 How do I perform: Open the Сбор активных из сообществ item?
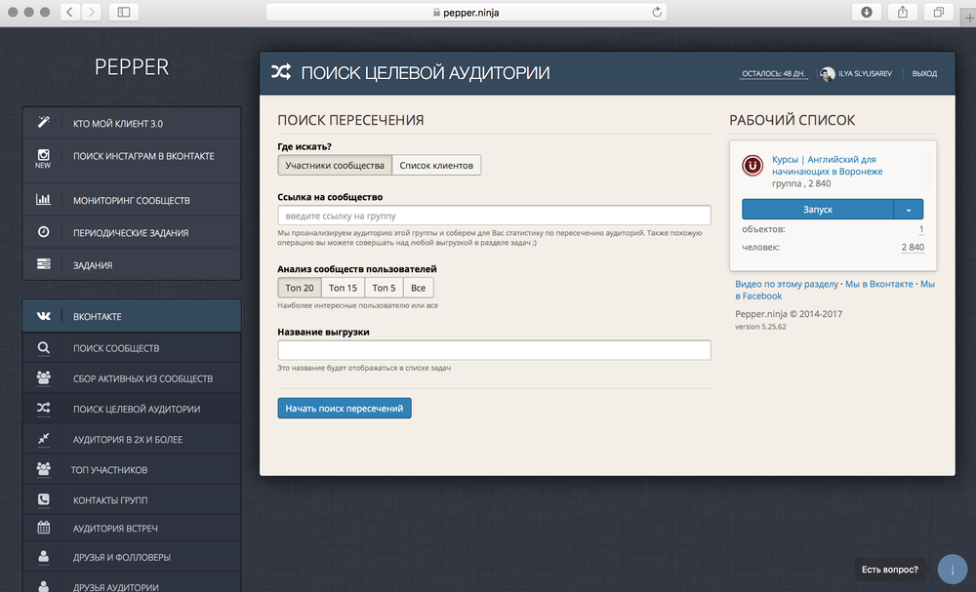pos(132,378)
